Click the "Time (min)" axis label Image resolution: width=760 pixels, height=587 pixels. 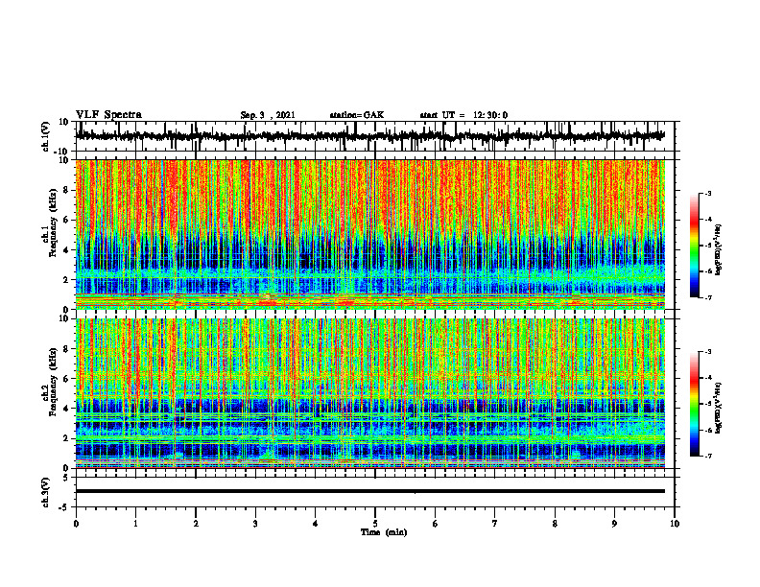[384, 532]
